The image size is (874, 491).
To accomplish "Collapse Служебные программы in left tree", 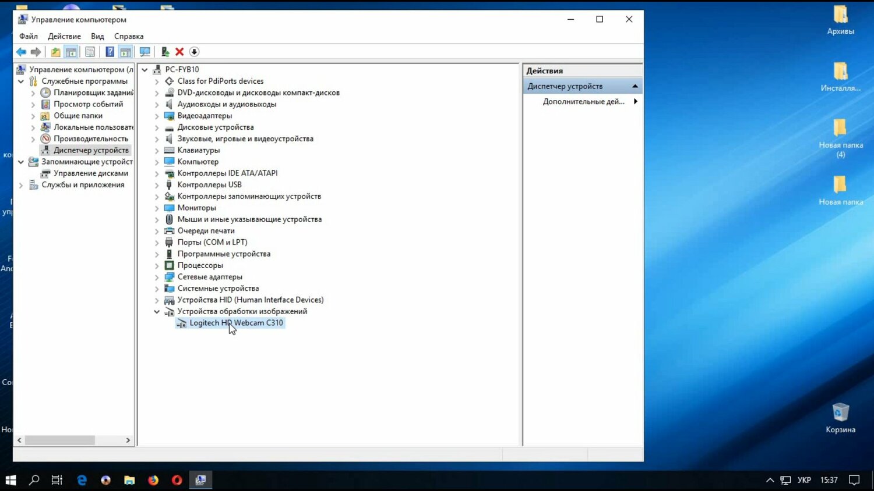I will point(21,81).
